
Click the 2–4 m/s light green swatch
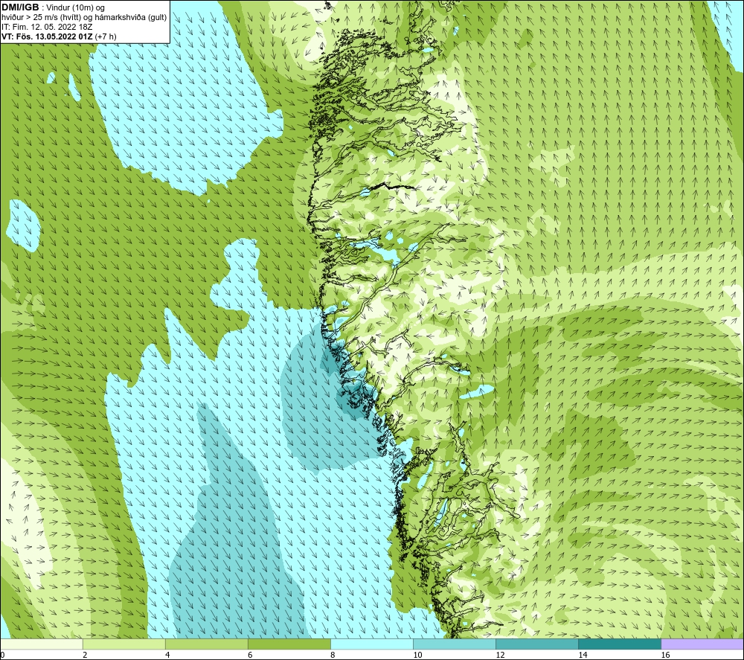pos(124,644)
